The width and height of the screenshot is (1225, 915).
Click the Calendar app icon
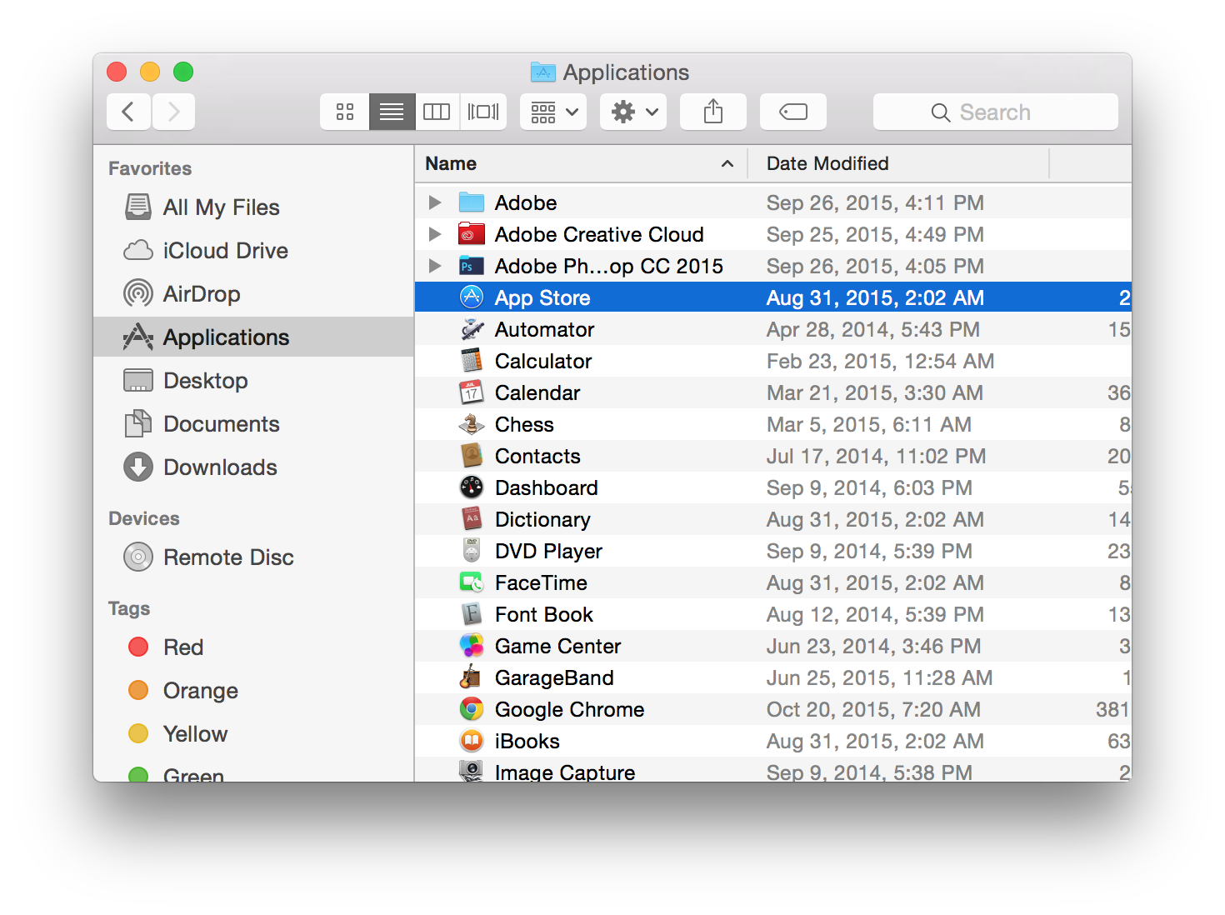472,392
